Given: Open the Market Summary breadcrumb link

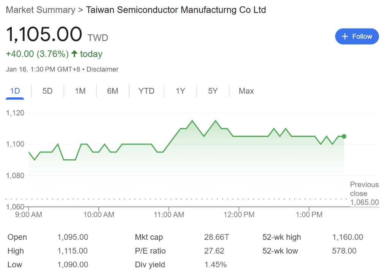Looking at the screenshot, I should pos(40,10).
